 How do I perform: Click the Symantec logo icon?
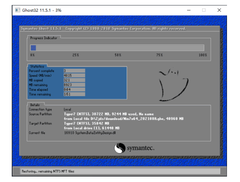point(120,148)
